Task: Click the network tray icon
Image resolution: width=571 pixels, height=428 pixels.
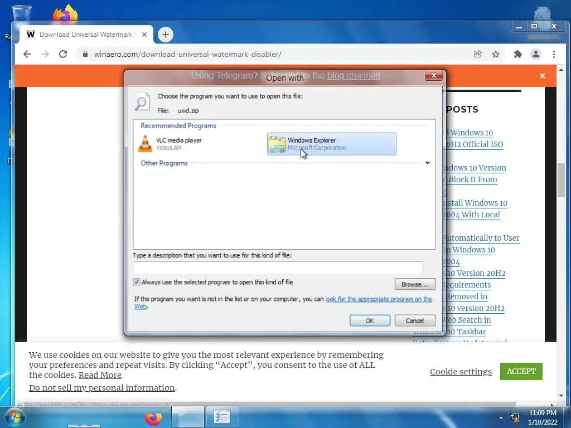Action: click(515, 417)
